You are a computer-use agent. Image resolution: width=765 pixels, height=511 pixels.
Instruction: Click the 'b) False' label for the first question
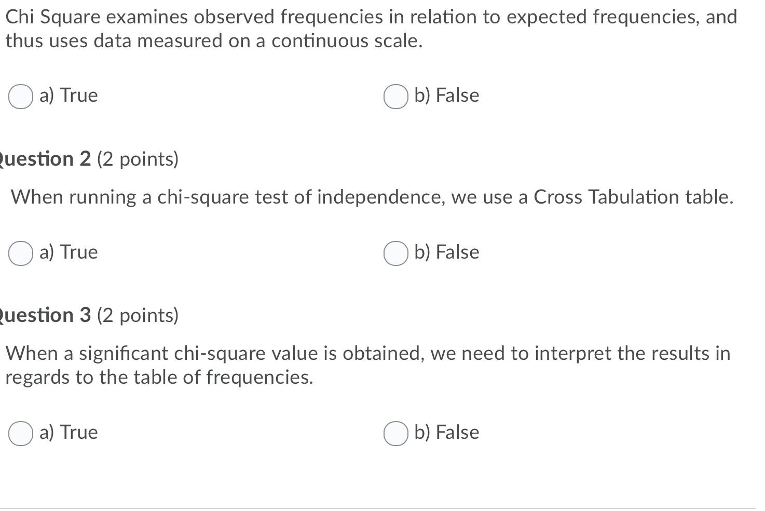tap(446, 96)
